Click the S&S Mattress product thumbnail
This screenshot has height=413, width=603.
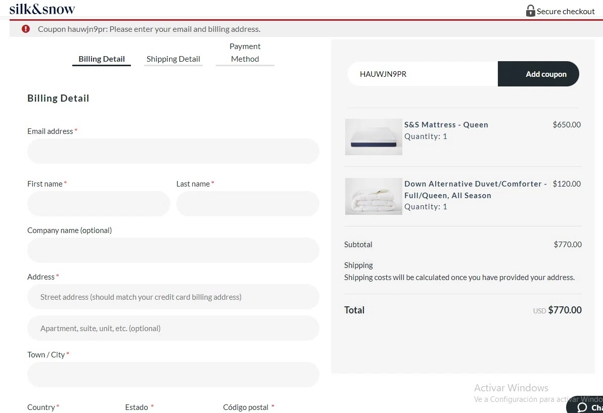click(374, 137)
